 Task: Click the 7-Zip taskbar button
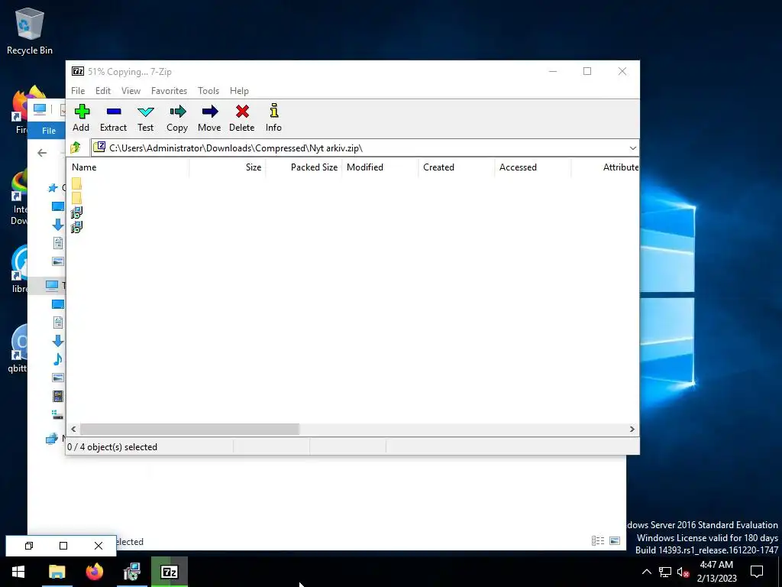pos(170,572)
